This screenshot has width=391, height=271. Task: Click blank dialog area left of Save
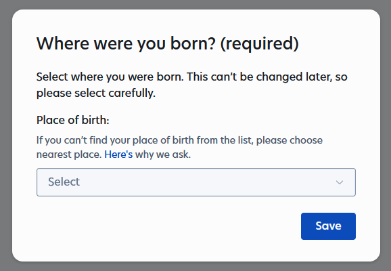pos(167,226)
